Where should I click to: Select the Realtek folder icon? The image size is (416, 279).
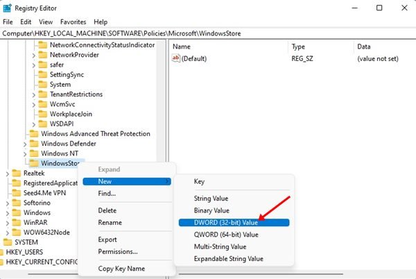(x=16, y=173)
